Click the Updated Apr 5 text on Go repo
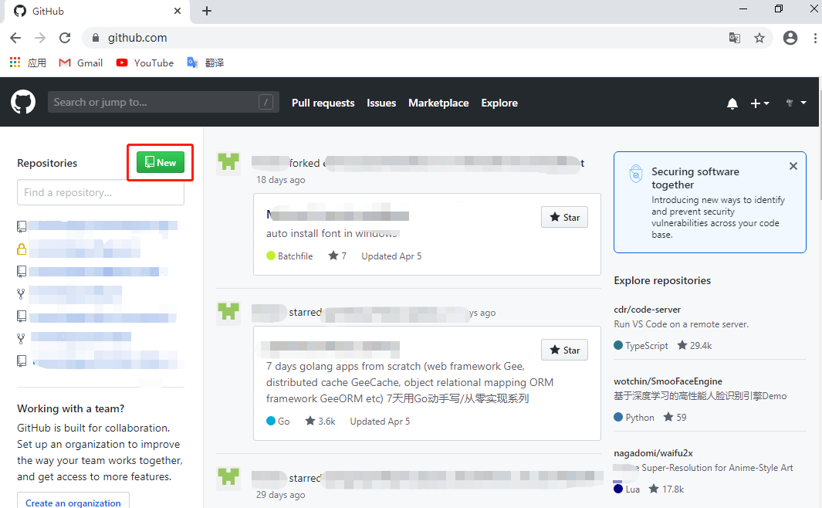Screen dimensions: 822x508 coord(380,421)
